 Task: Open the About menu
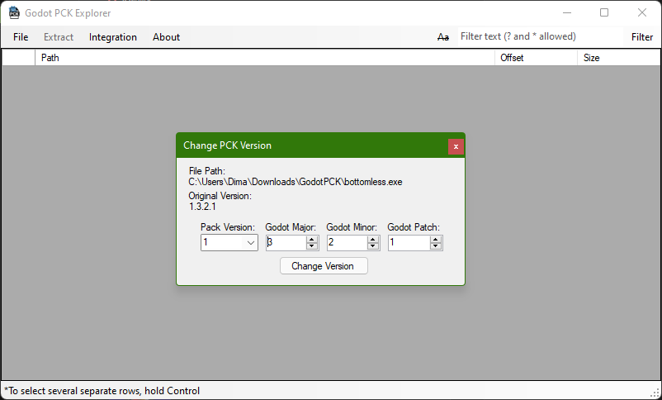pyautogui.click(x=167, y=37)
